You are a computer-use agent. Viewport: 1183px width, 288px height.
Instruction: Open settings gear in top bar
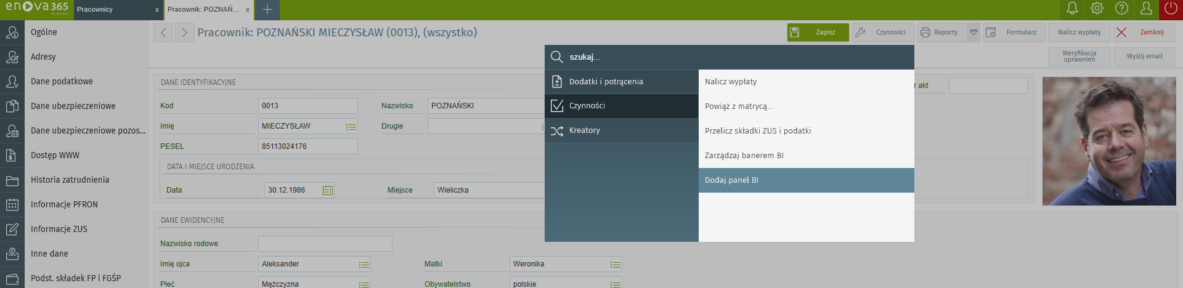[1097, 9]
